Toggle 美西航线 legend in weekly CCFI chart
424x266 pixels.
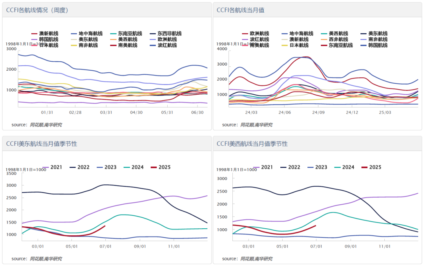124,39
